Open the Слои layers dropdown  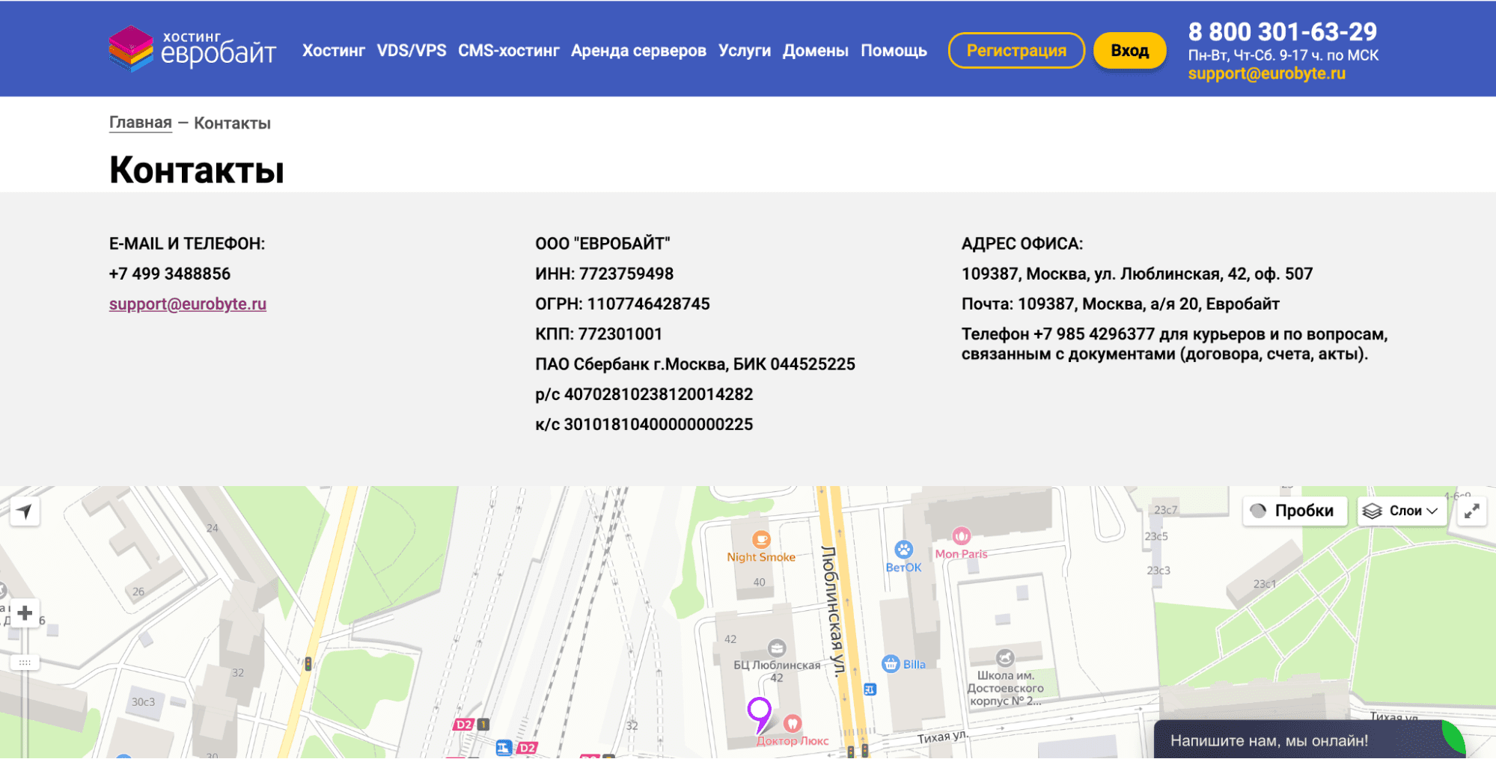[x=1400, y=511]
